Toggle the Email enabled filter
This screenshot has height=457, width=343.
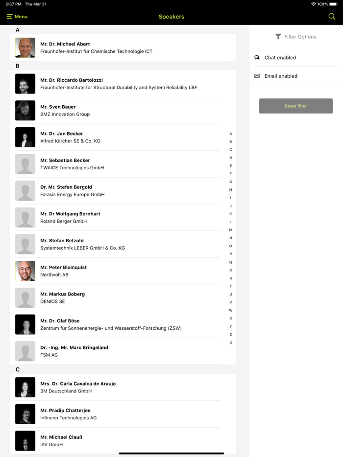point(281,76)
